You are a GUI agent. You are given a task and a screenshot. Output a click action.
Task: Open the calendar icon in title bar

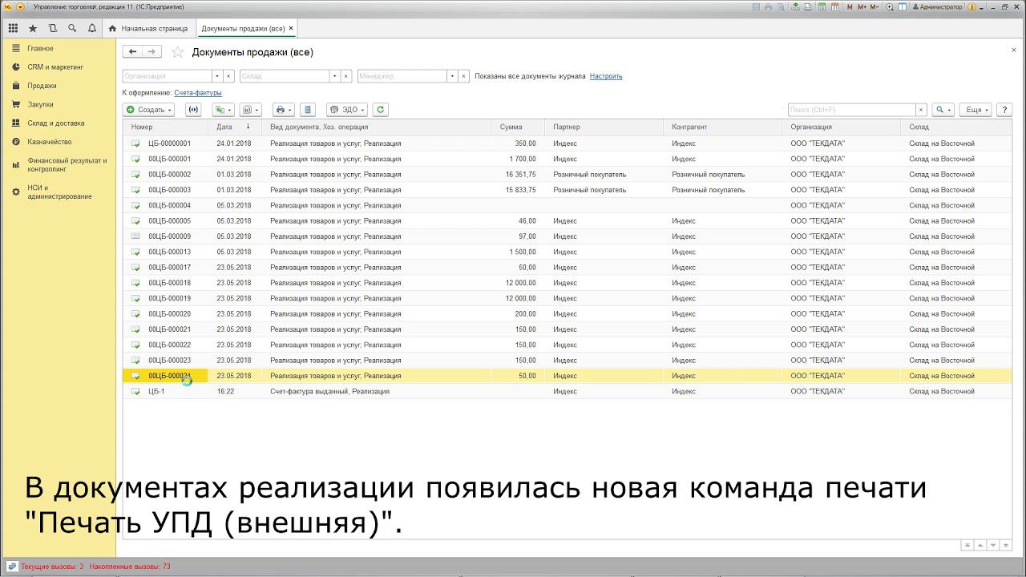(x=835, y=6)
